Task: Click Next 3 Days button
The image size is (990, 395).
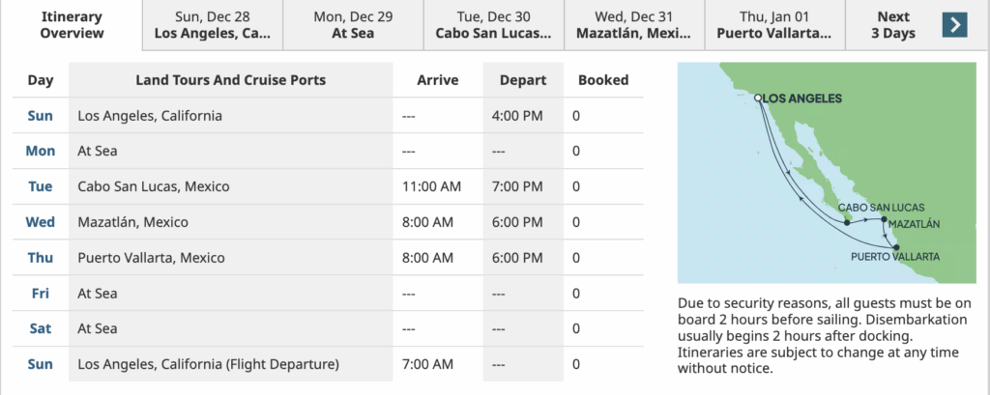Action: point(893,25)
